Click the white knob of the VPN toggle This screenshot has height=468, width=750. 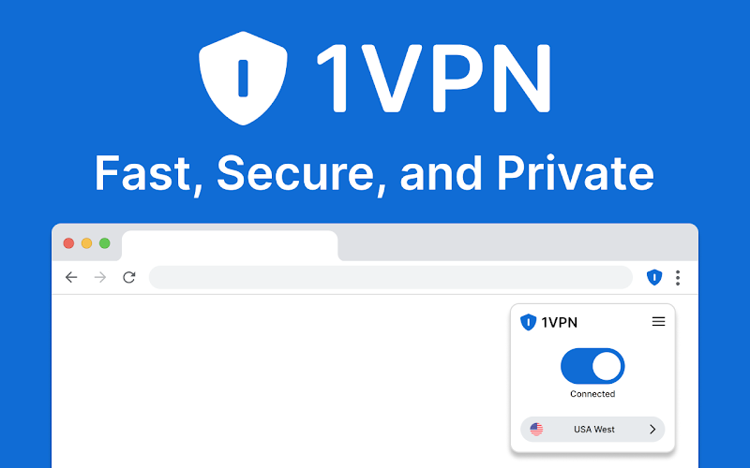tap(607, 366)
